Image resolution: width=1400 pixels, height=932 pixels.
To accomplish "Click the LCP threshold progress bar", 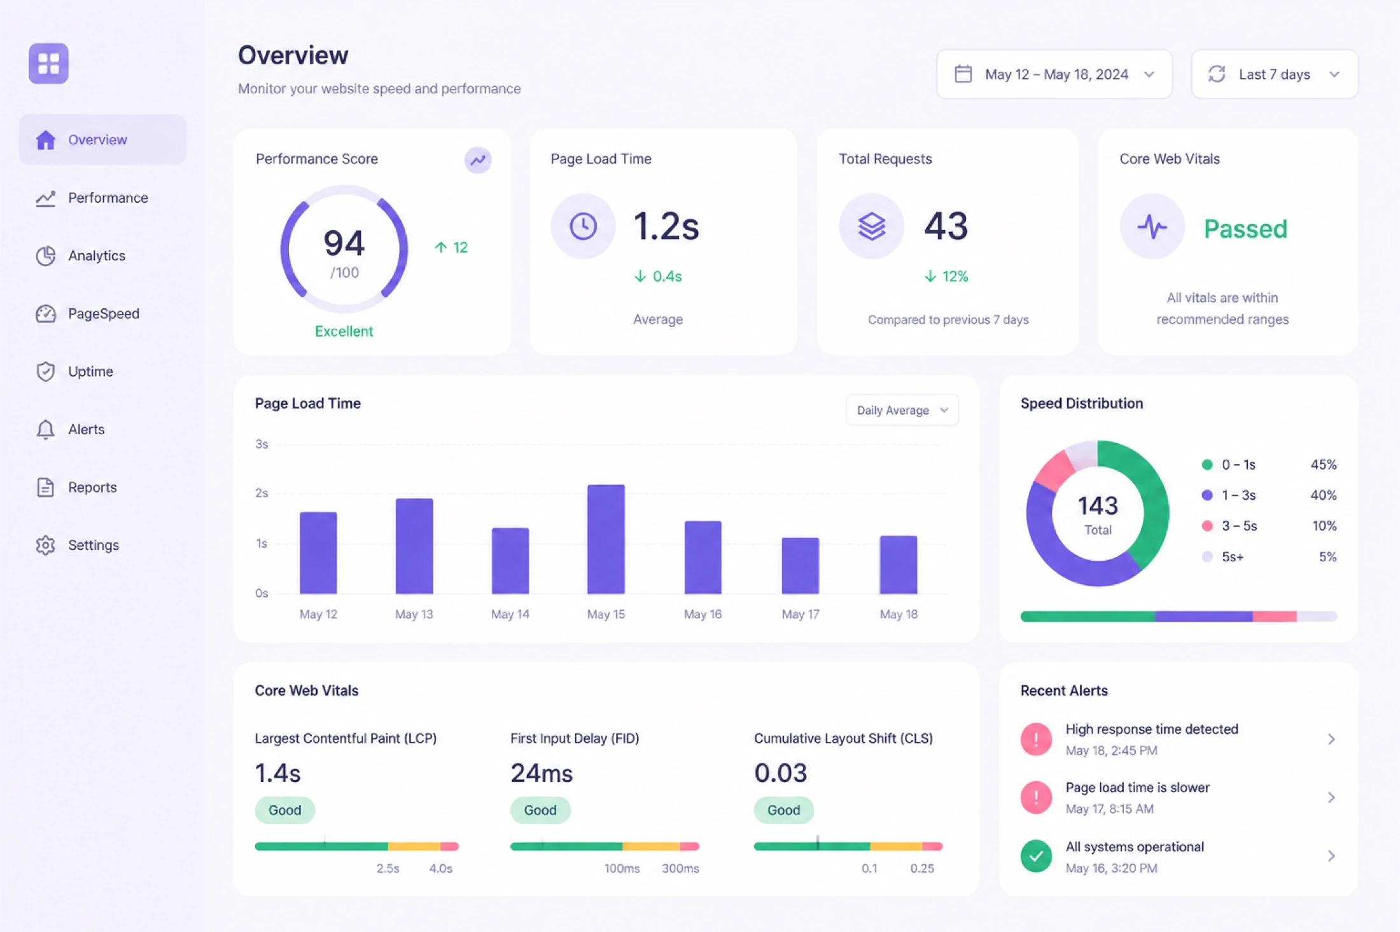I will click(x=357, y=846).
